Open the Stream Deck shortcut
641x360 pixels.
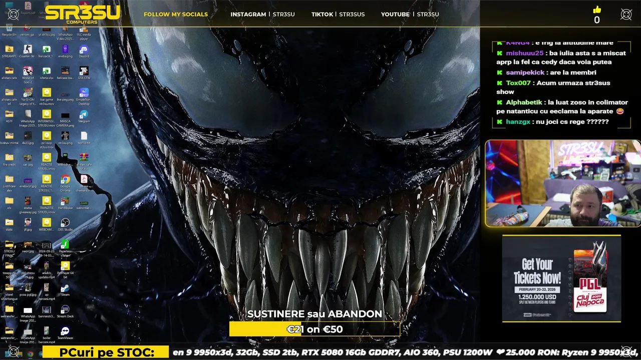click(x=65, y=311)
